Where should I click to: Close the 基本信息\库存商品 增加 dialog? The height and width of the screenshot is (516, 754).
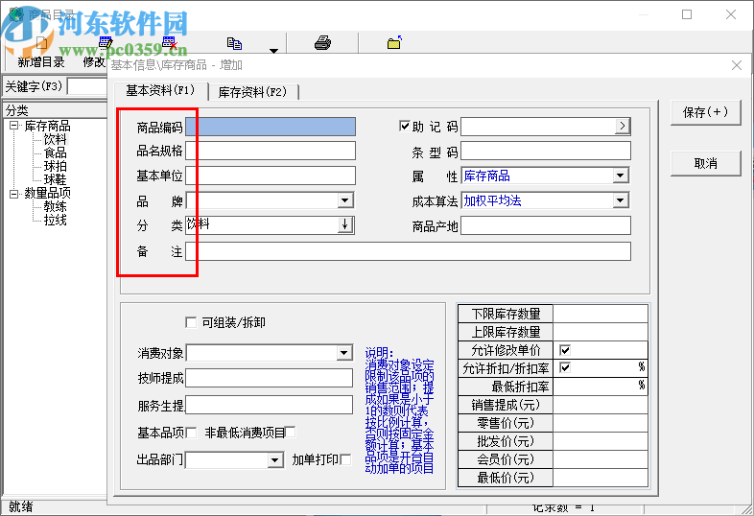click(736, 65)
